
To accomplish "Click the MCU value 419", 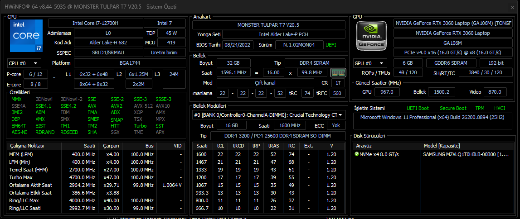I will pos(171,43).
